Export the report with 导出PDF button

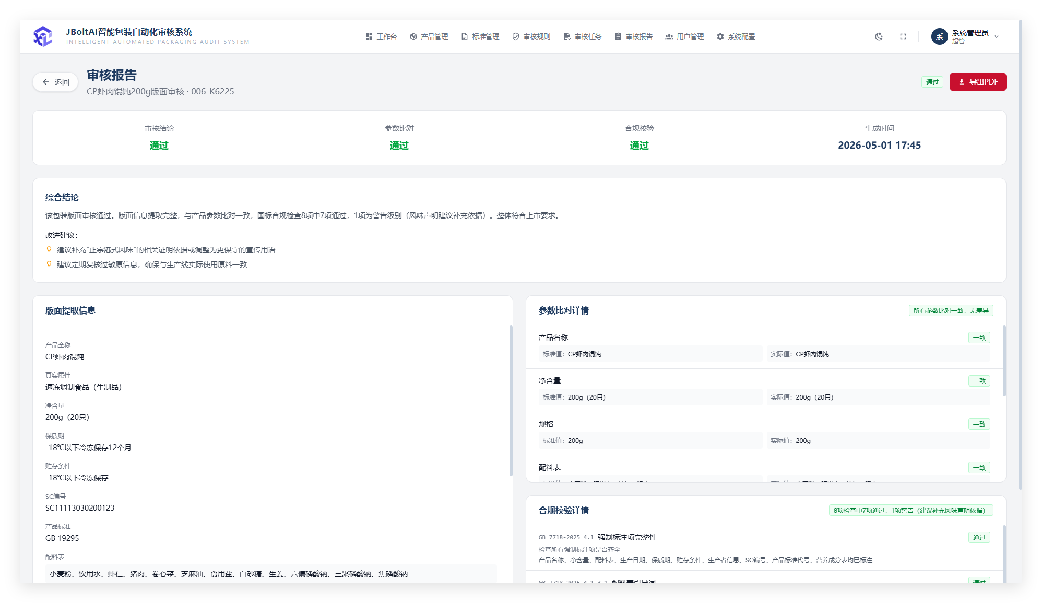click(x=978, y=82)
